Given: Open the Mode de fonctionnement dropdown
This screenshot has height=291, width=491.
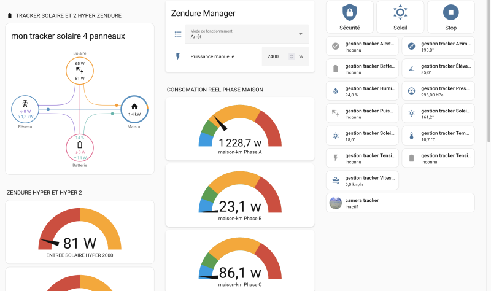Looking at the screenshot, I should tap(247, 34).
